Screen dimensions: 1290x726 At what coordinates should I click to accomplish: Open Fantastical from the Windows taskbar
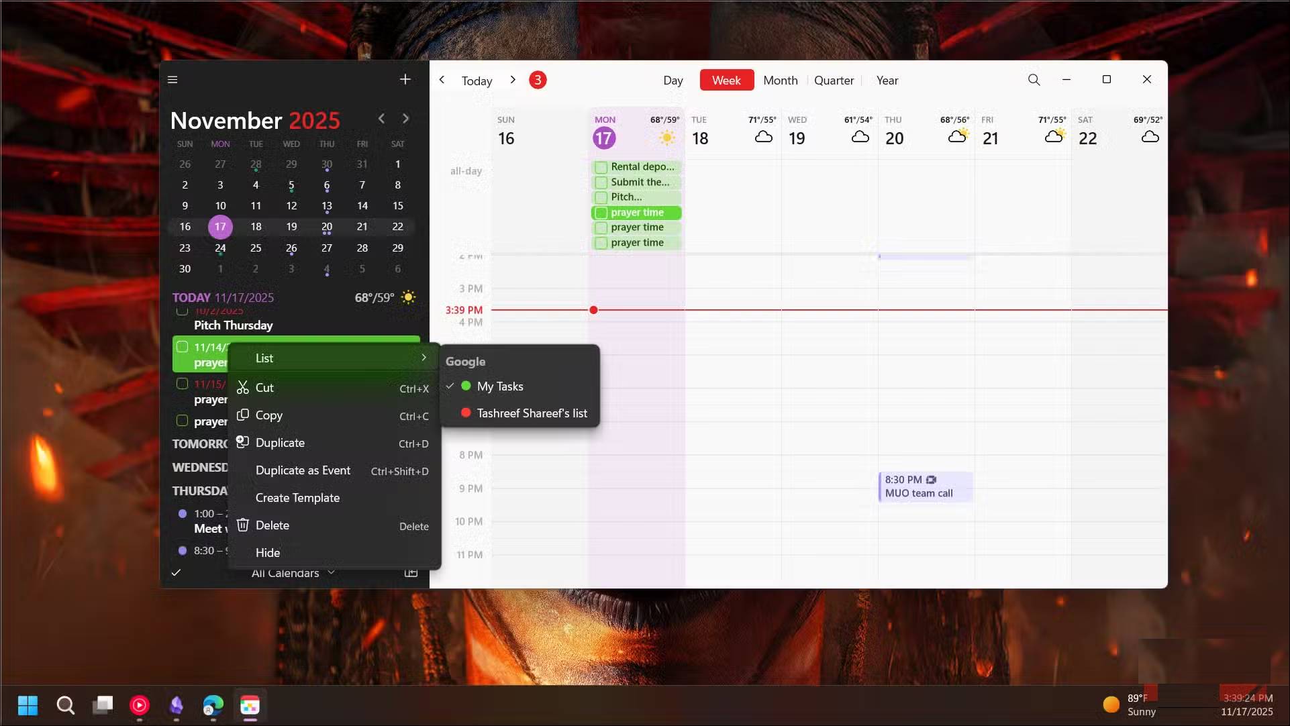(250, 705)
